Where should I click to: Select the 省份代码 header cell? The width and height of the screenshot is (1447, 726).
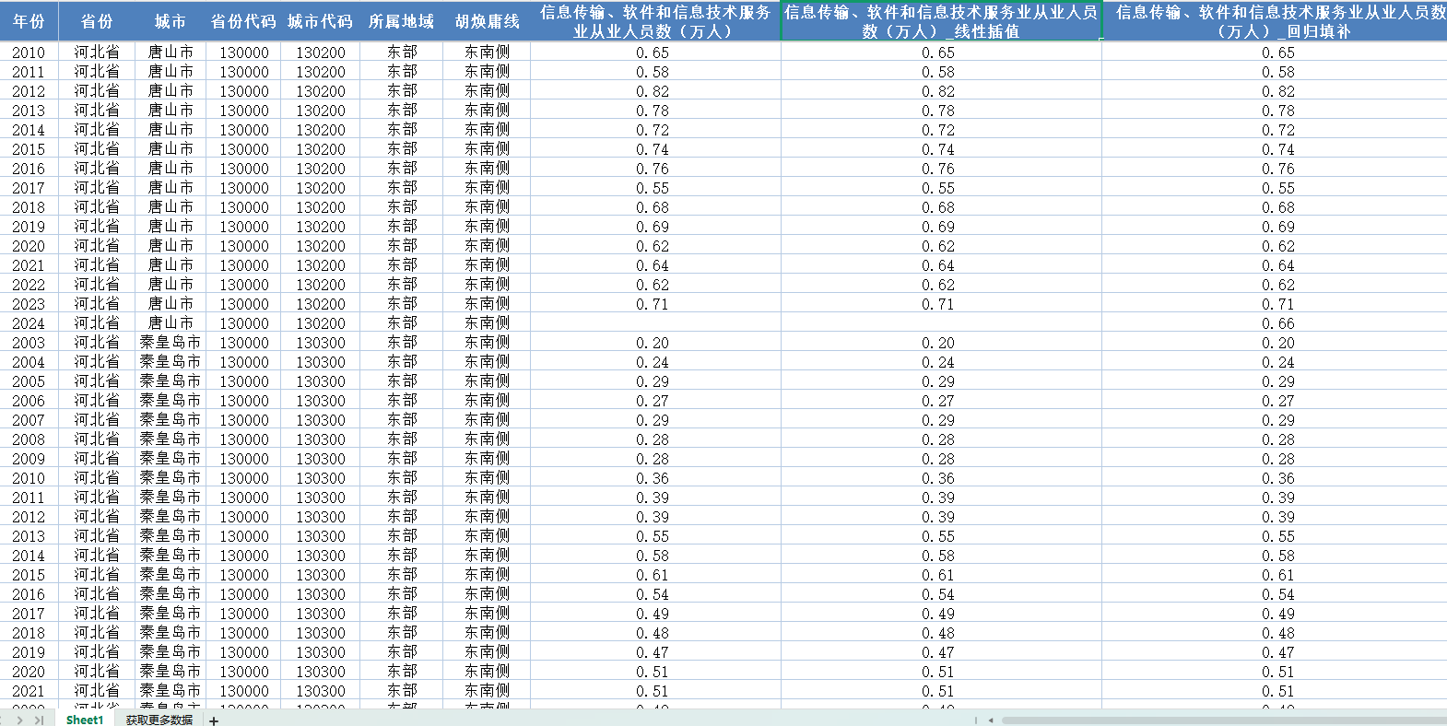pos(244,21)
